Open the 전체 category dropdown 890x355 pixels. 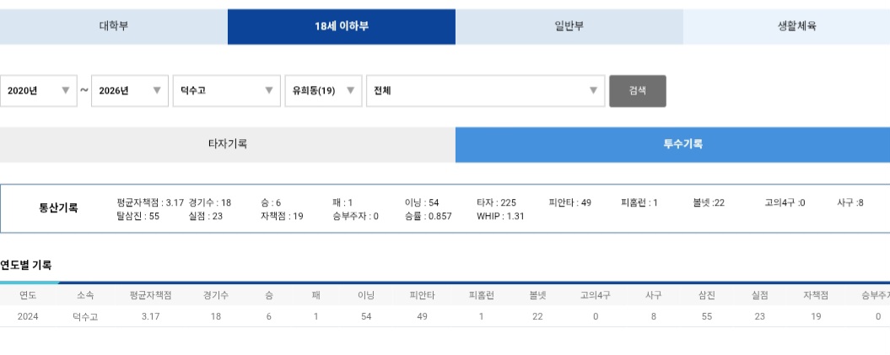coord(485,91)
